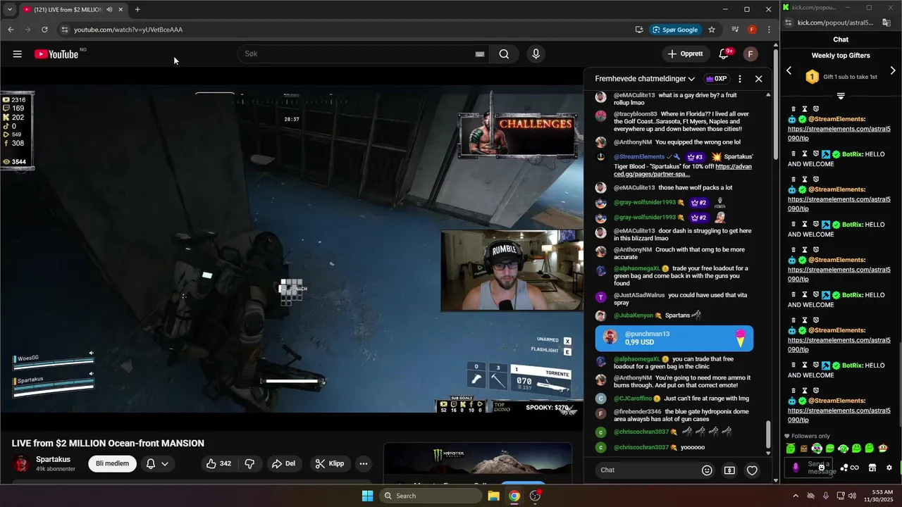The height and width of the screenshot is (507, 902).
Task: Click the Opprett create button
Action: tap(685, 54)
